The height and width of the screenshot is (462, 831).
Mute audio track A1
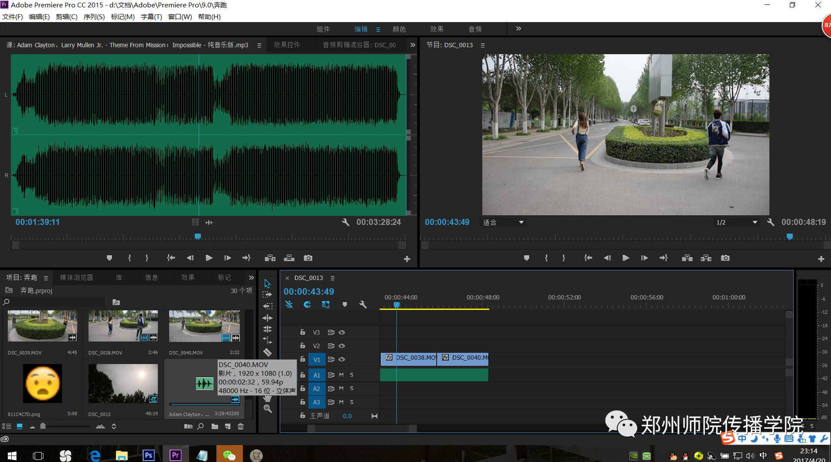click(341, 375)
